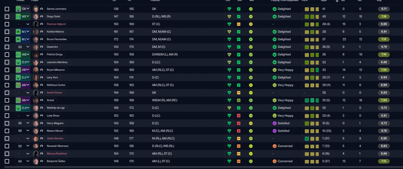Click Bryan Mbeumo's very happy face icon
403x169 pixels.
click(274, 70)
